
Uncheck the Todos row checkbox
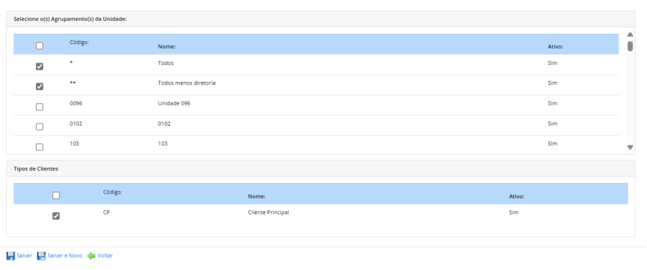click(40, 66)
